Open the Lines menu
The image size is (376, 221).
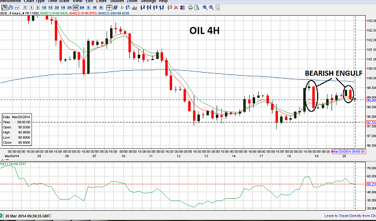tap(101, 1)
